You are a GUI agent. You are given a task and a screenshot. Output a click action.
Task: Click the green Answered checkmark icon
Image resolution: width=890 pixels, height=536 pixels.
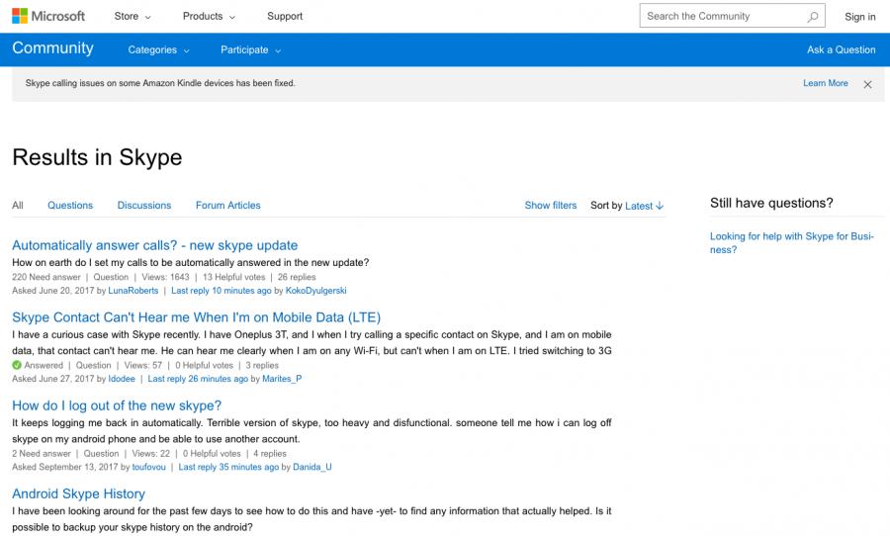point(17,365)
